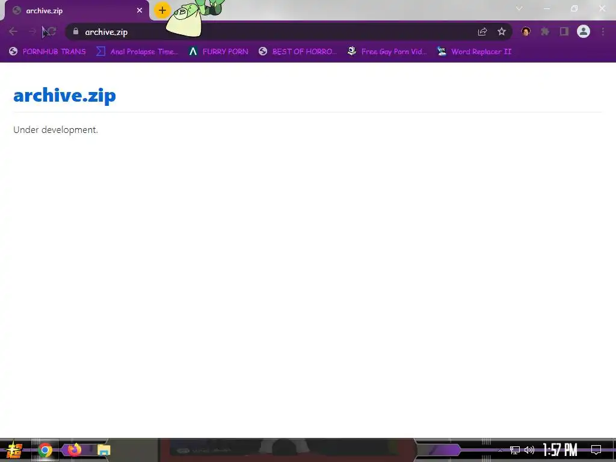This screenshot has height=462, width=616.
Task: Show network status in system tray
Action: [x=515, y=450]
